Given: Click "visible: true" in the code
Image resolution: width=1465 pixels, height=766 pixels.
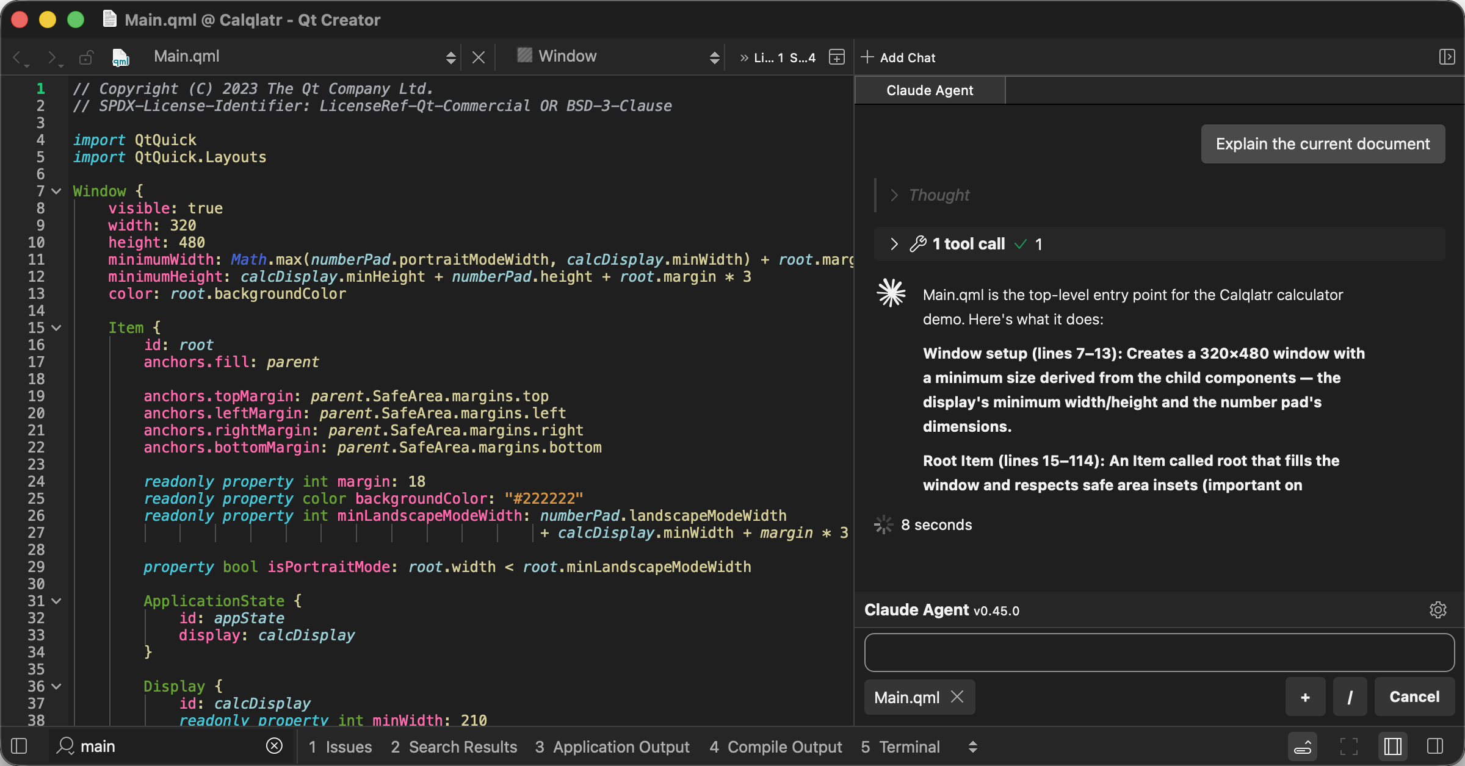Looking at the screenshot, I should pyautogui.click(x=165, y=208).
